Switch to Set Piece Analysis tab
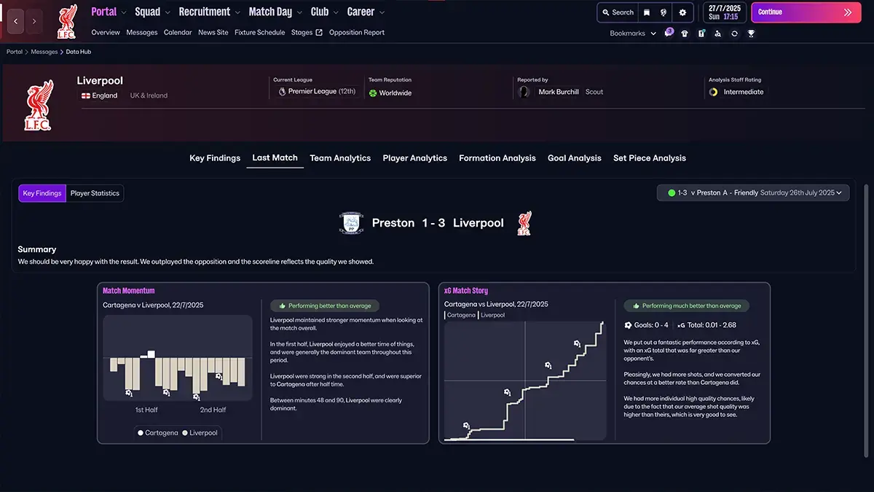This screenshot has height=492, width=874. [649, 158]
